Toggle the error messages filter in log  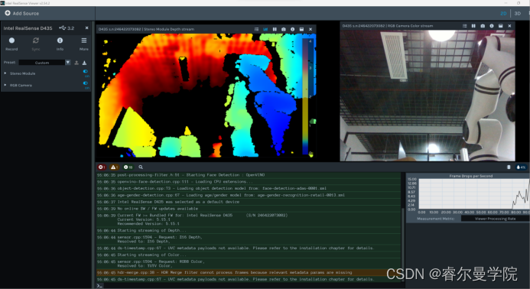pos(102,167)
